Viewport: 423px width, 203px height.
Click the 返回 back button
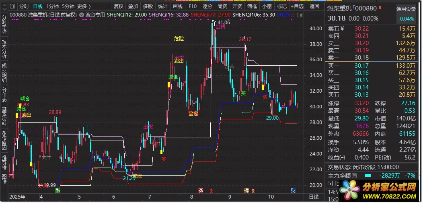(314, 6)
